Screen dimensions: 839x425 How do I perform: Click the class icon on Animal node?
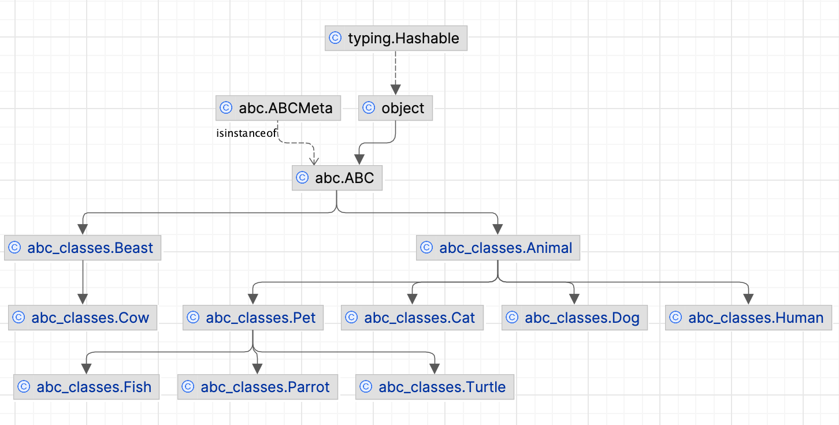point(426,248)
